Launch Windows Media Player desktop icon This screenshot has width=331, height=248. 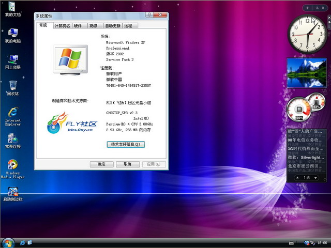point(12,169)
